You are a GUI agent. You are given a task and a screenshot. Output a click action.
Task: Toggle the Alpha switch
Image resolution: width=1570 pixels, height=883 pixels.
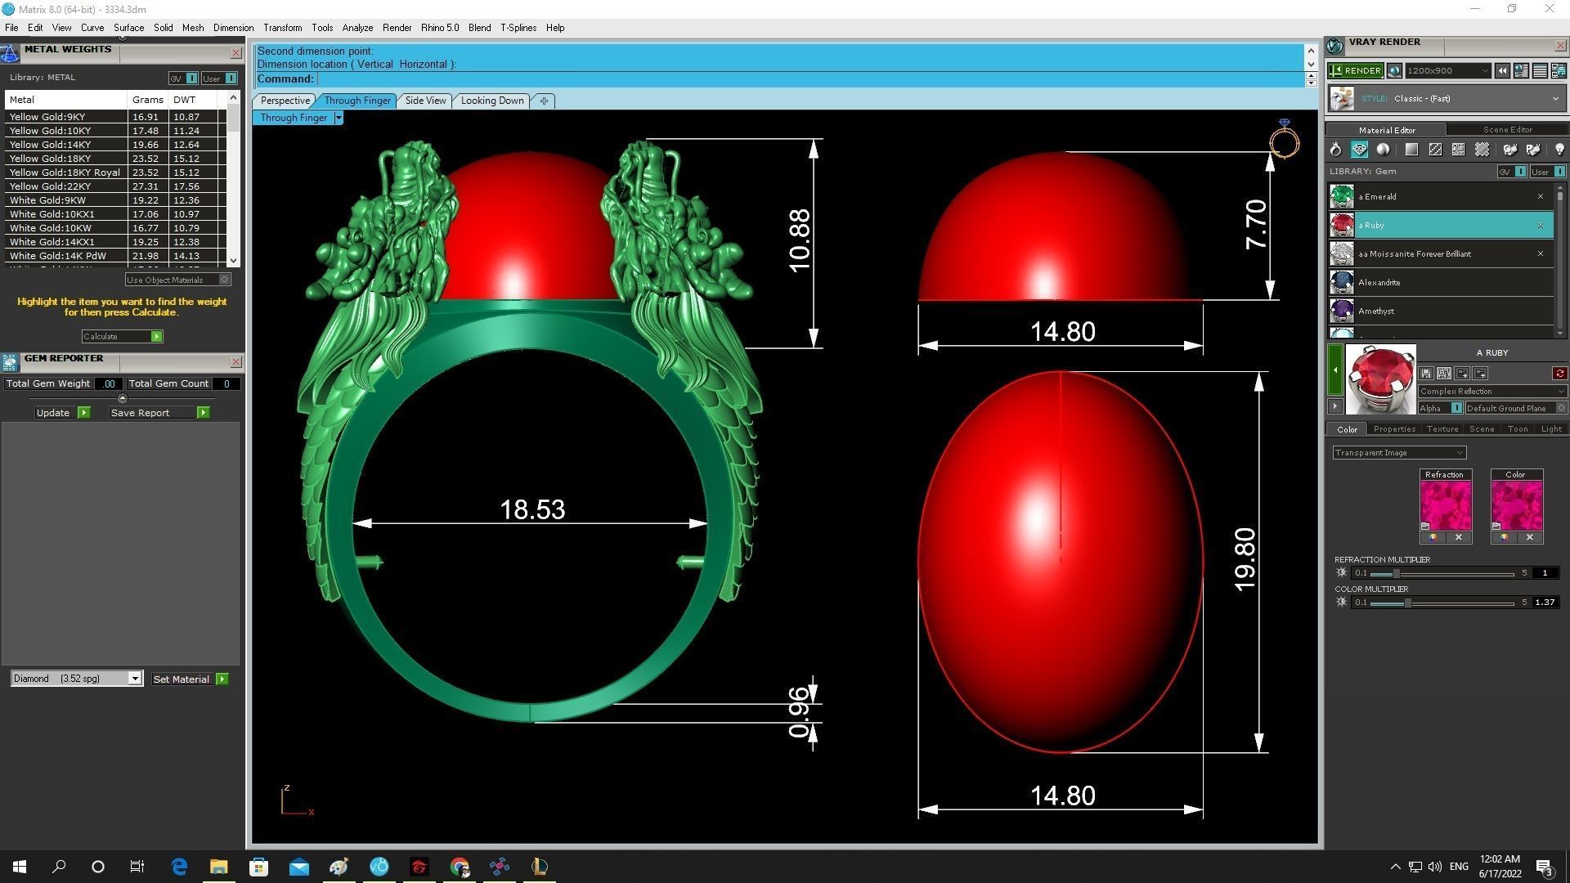point(1440,408)
